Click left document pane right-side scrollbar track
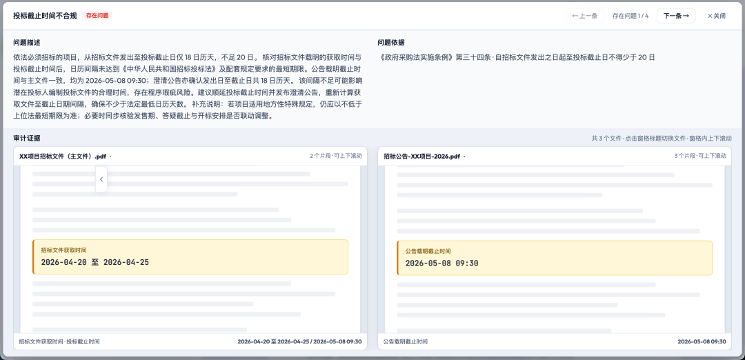This screenshot has width=745, height=360. (x=364, y=250)
